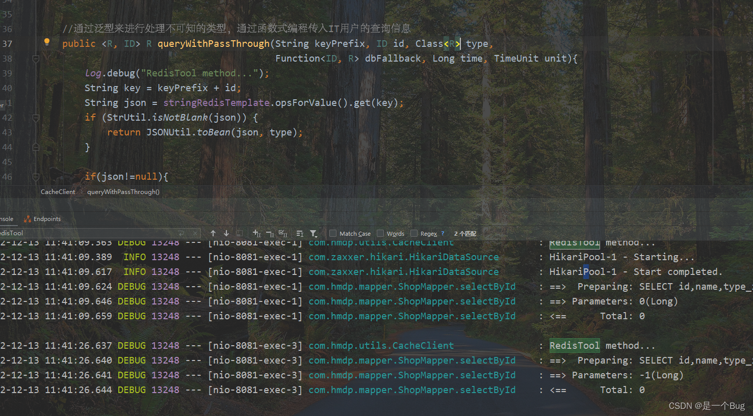
Task: Click the queryWithPassThrough method name in code
Action: click(x=213, y=44)
